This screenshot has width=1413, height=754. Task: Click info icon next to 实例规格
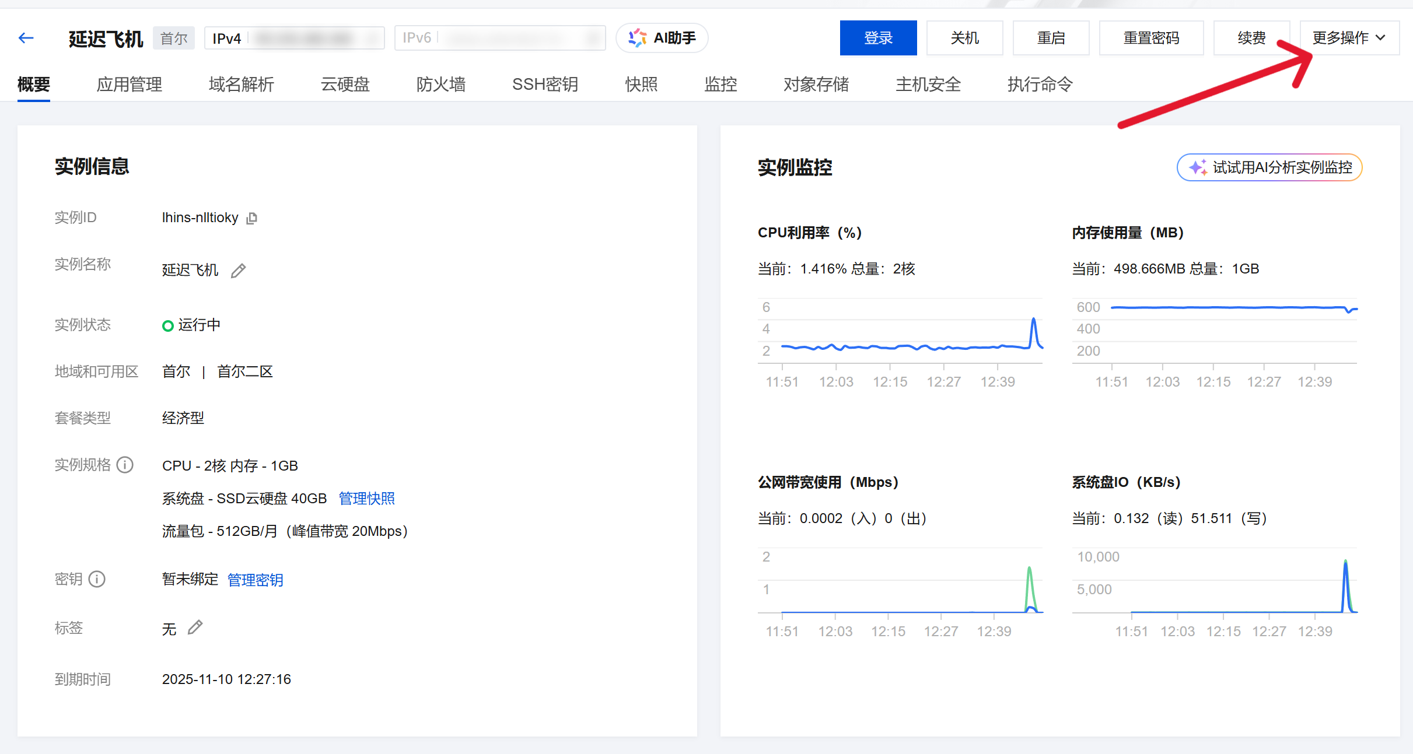tap(125, 465)
